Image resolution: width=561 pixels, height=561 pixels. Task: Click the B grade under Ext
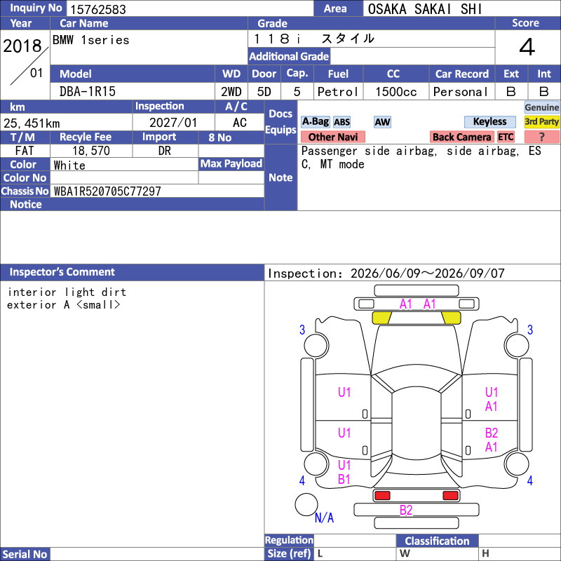[511, 92]
